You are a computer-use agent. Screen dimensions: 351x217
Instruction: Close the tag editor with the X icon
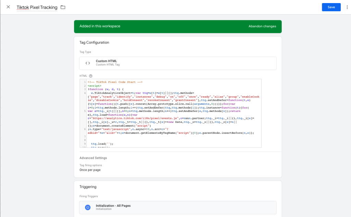(x=8, y=7)
